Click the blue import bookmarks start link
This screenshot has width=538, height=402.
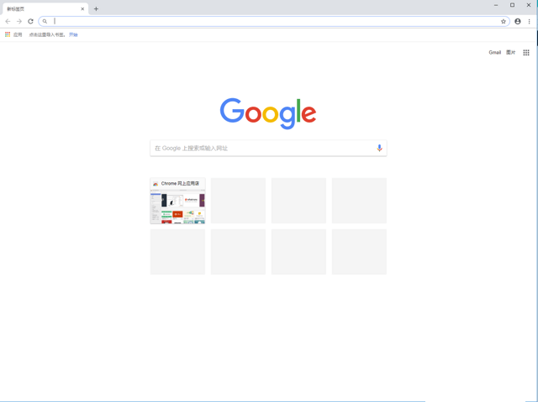click(x=73, y=34)
